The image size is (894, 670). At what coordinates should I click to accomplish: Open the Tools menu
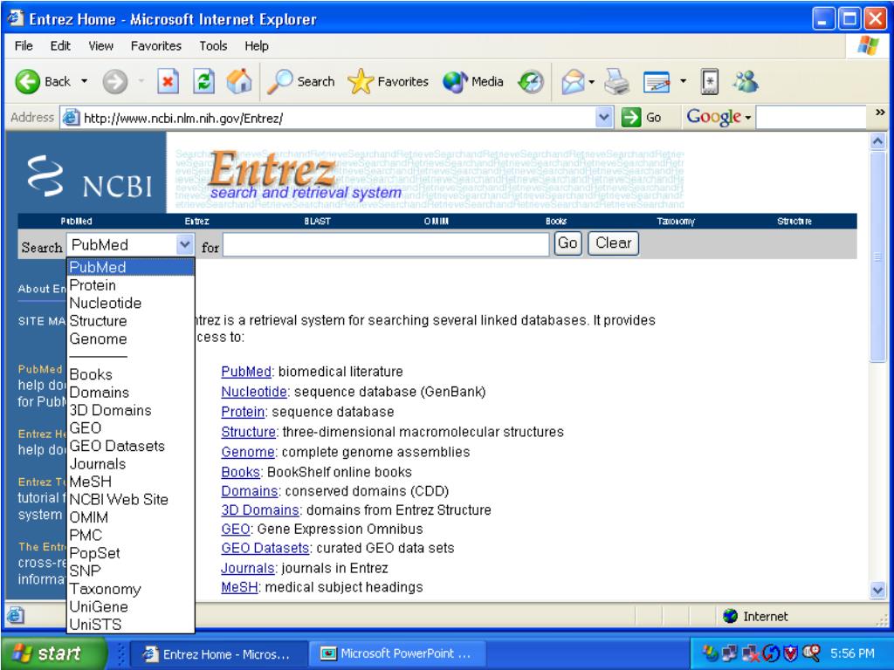[x=213, y=45]
